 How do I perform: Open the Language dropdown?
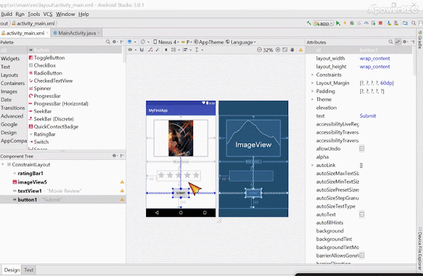tap(241, 42)
